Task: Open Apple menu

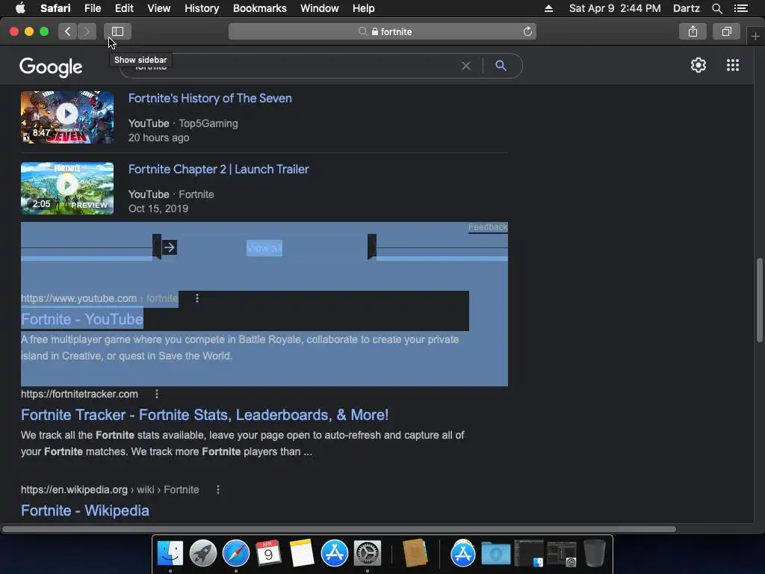Action: click(x=20, y=8)
